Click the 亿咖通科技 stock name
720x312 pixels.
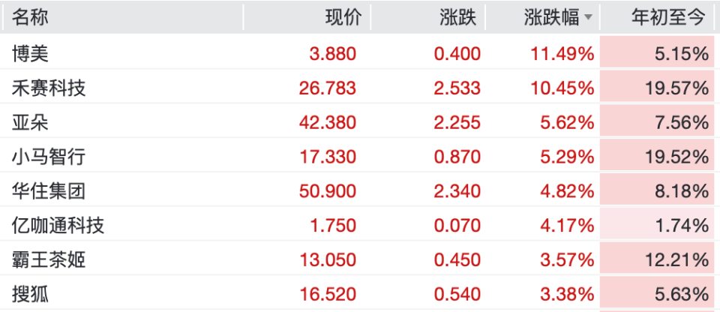click(58, 226)
